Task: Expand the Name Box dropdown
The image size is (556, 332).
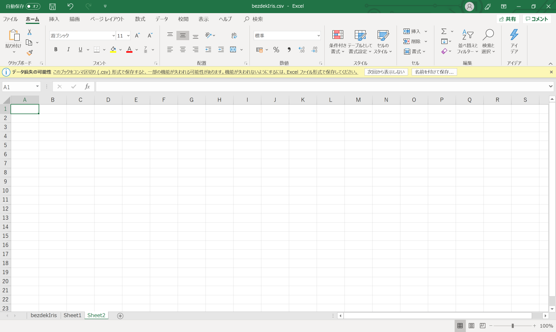Action: (x=37, y=86)
